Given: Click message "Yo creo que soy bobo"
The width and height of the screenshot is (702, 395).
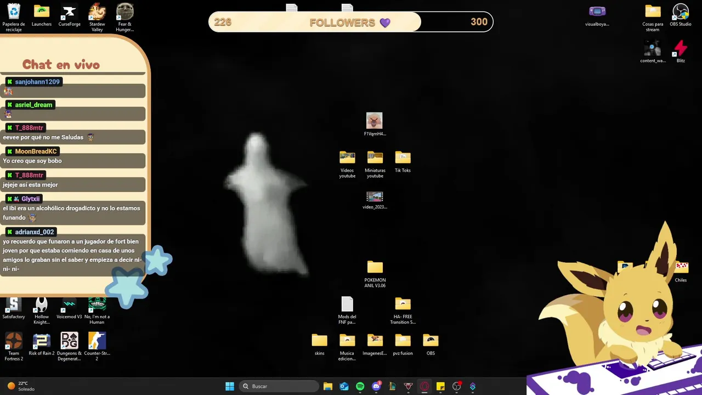Looking at the screenshot, I should (32, 161).
